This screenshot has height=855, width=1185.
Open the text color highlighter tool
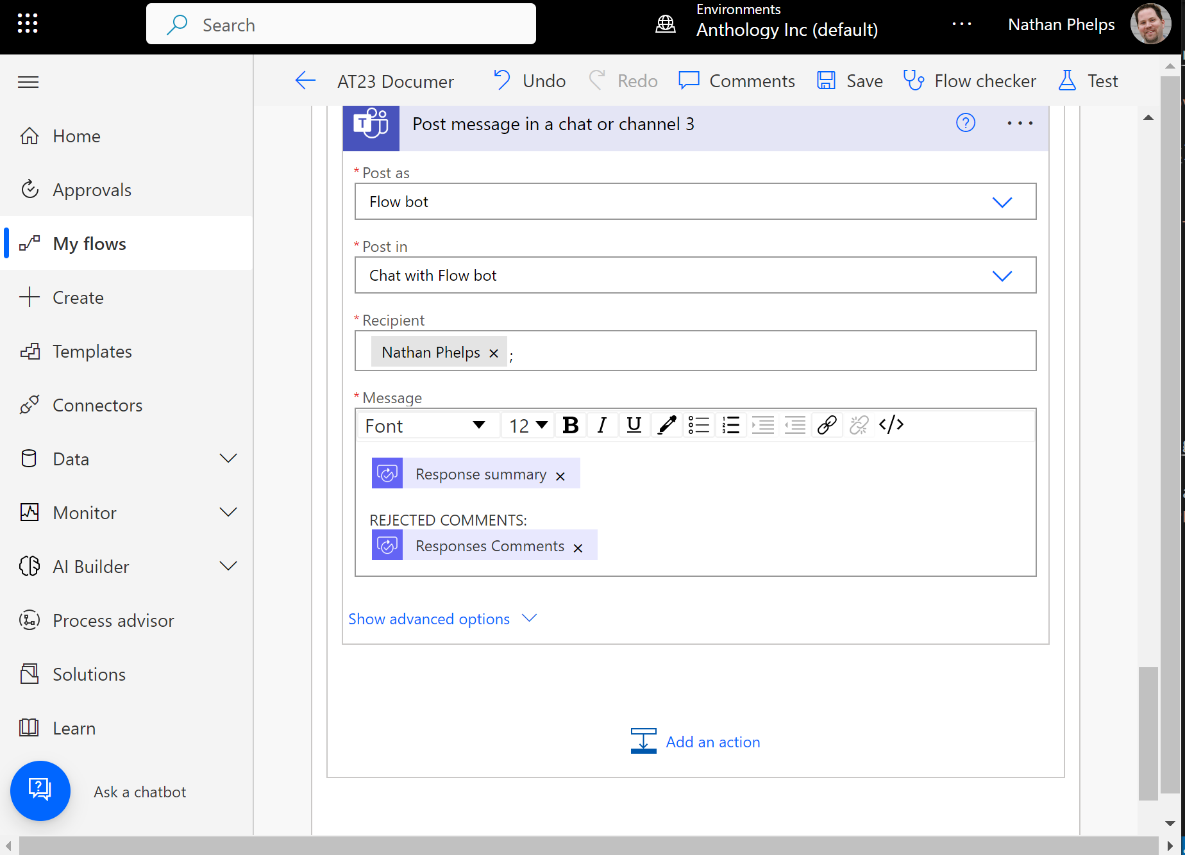point(667,425)
